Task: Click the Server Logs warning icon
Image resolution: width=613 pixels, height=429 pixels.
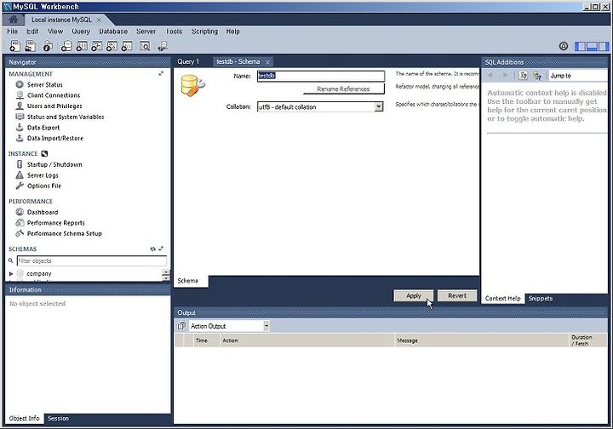Action: [x=20, y=175]
